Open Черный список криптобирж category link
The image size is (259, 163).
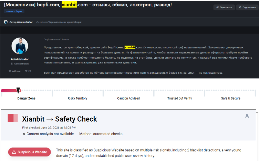(x=65, y=22)
